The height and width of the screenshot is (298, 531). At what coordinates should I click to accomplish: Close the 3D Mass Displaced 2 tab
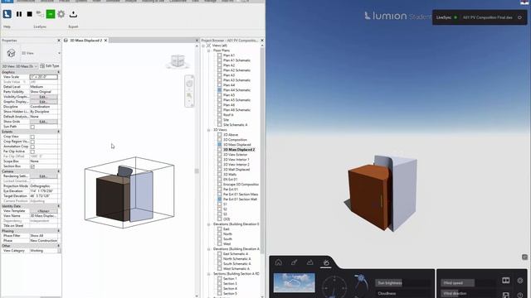[x=105, y=41]
